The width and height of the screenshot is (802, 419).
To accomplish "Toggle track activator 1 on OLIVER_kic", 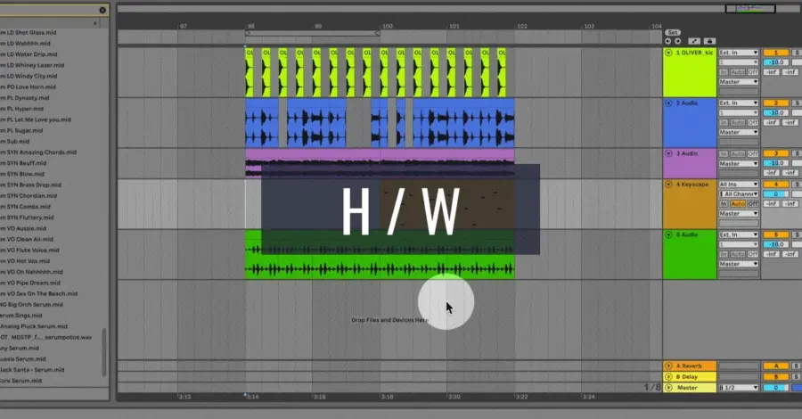I will [x=776, y=53].
